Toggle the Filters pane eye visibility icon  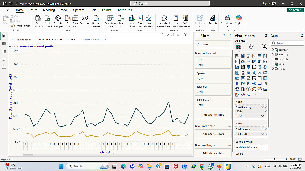click(224, 36)
